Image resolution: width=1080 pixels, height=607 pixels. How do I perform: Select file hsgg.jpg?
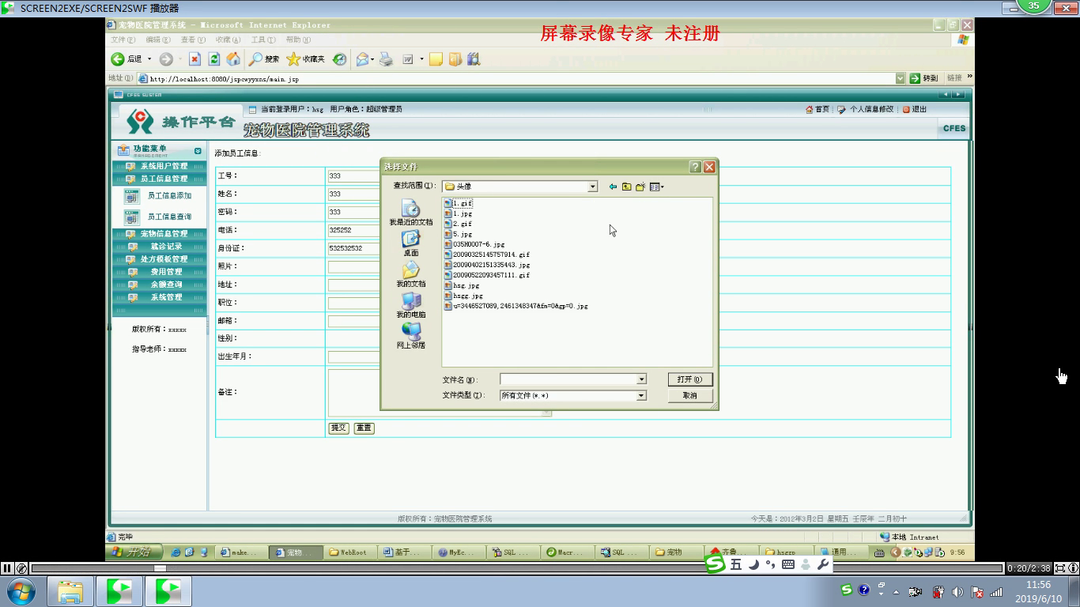coord(463,296)
